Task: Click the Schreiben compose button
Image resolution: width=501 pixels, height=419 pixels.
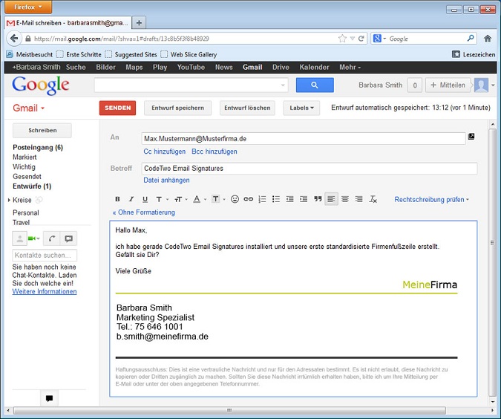Action: 42,131
